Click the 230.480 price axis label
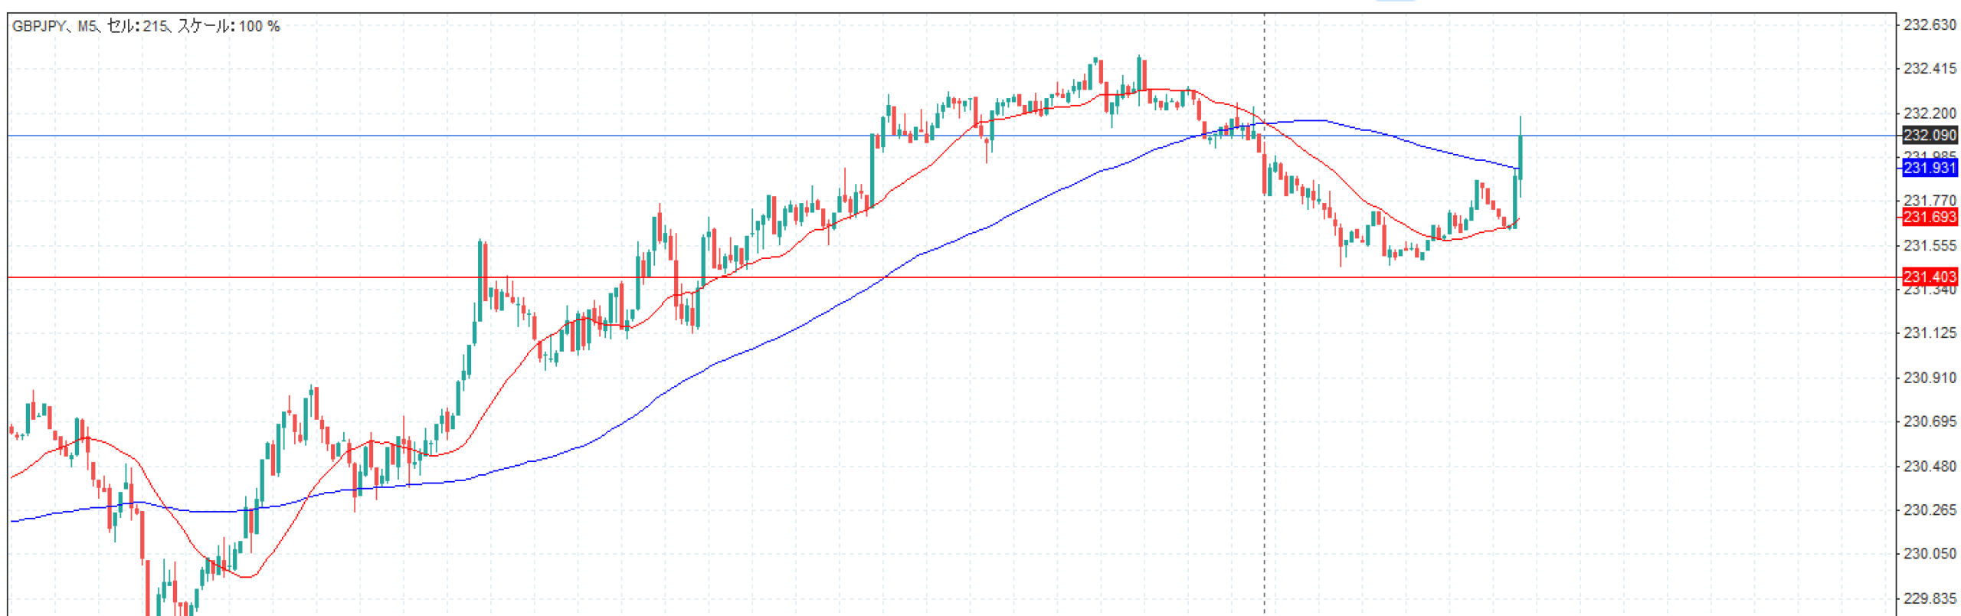 click(x=1929, y=465)
